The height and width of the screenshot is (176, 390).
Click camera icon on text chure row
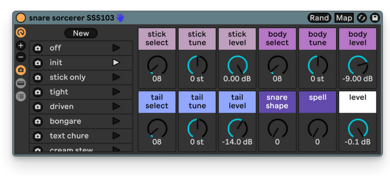point(38,136)
